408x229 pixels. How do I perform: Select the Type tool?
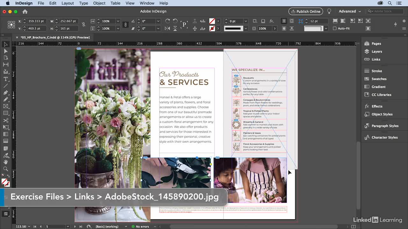pyautogui.click(x=6, y=79)
